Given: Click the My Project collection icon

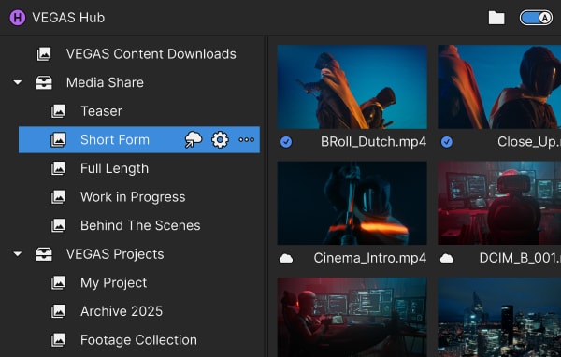Looking at the screenshot, I should pyautogui.click(x=58, y=283).
